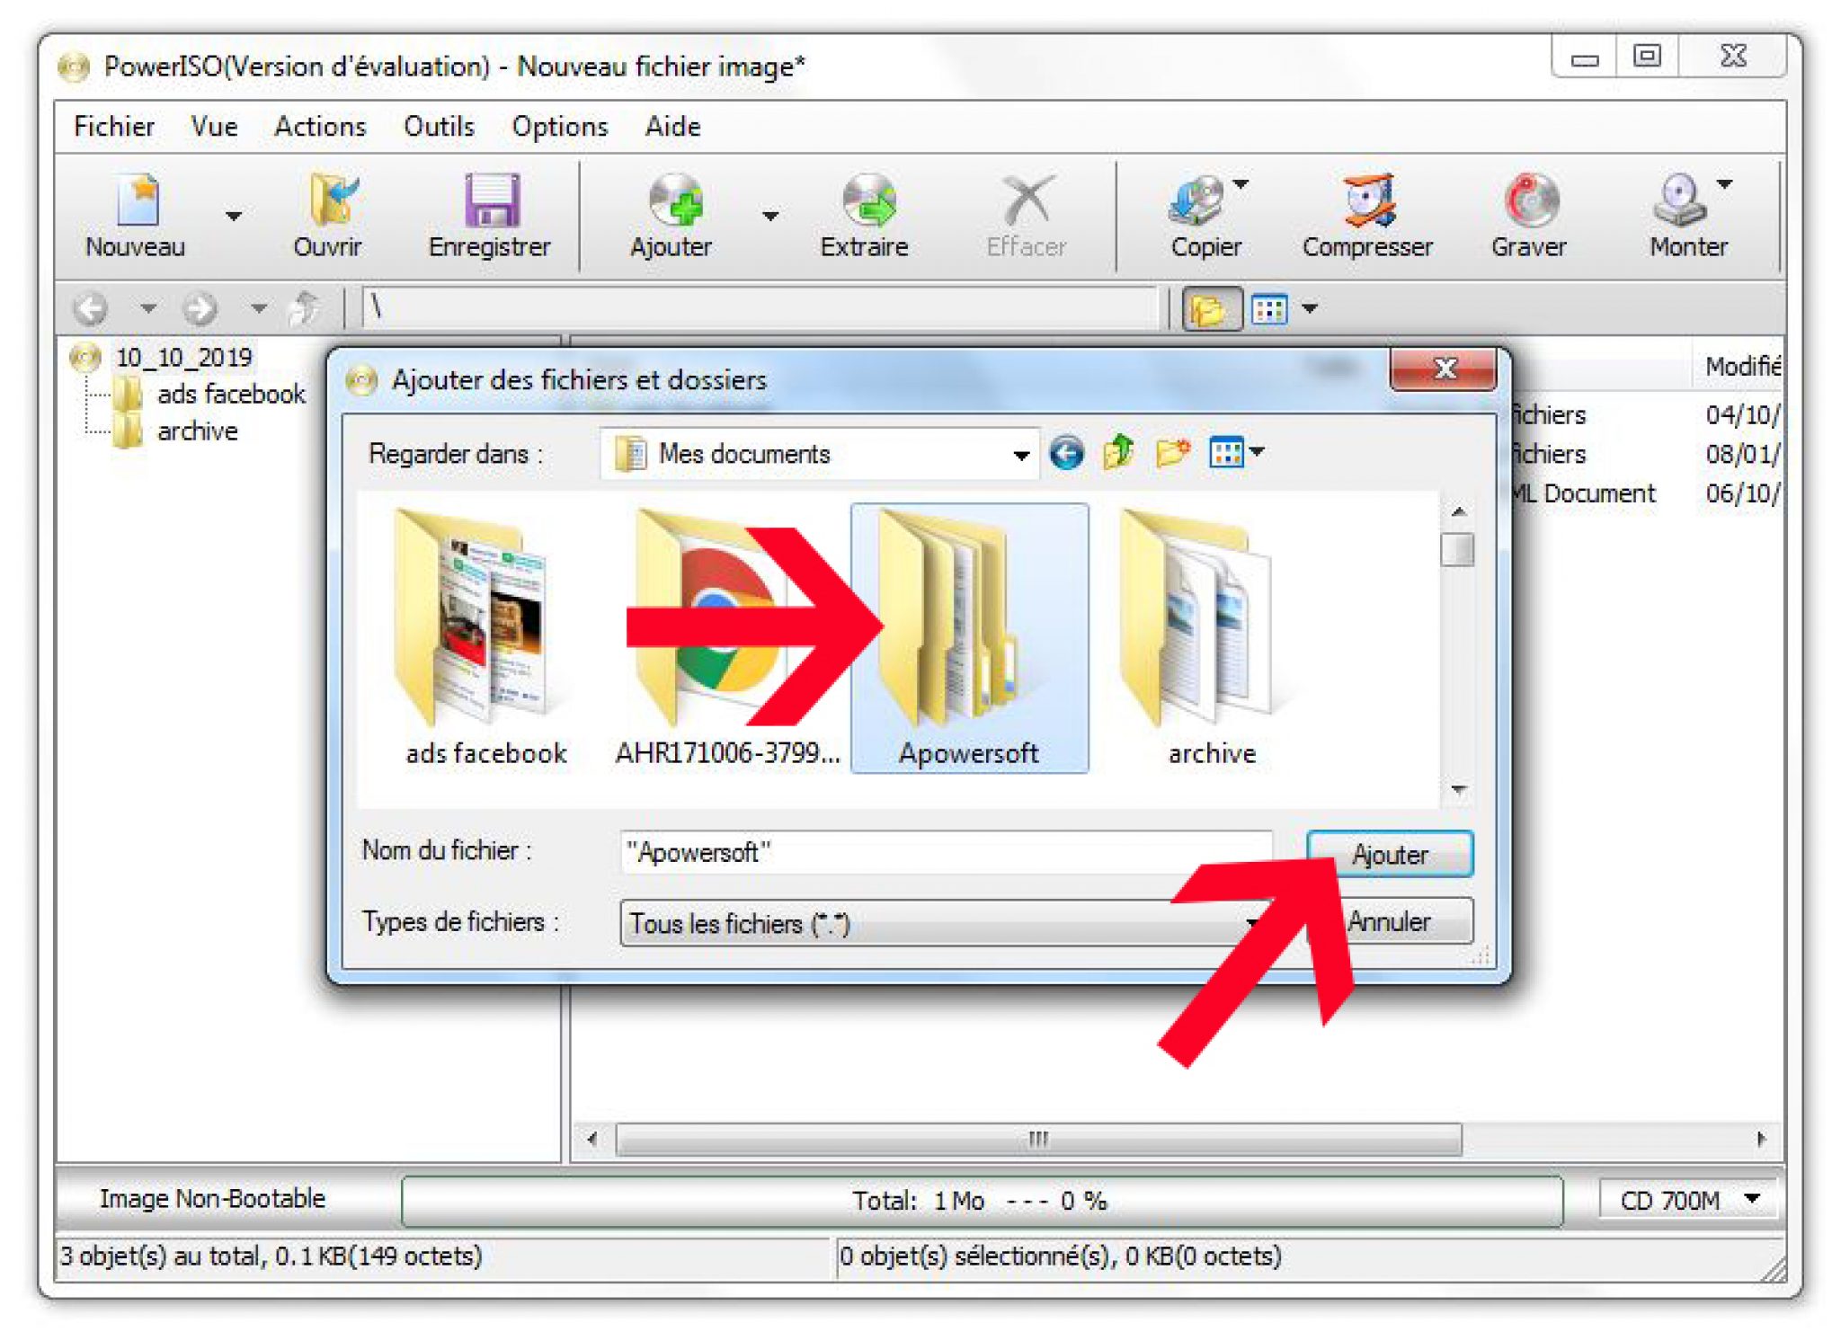
Task: Click the PowerISO title bar disc icon
Action: [x=74, y=67]
